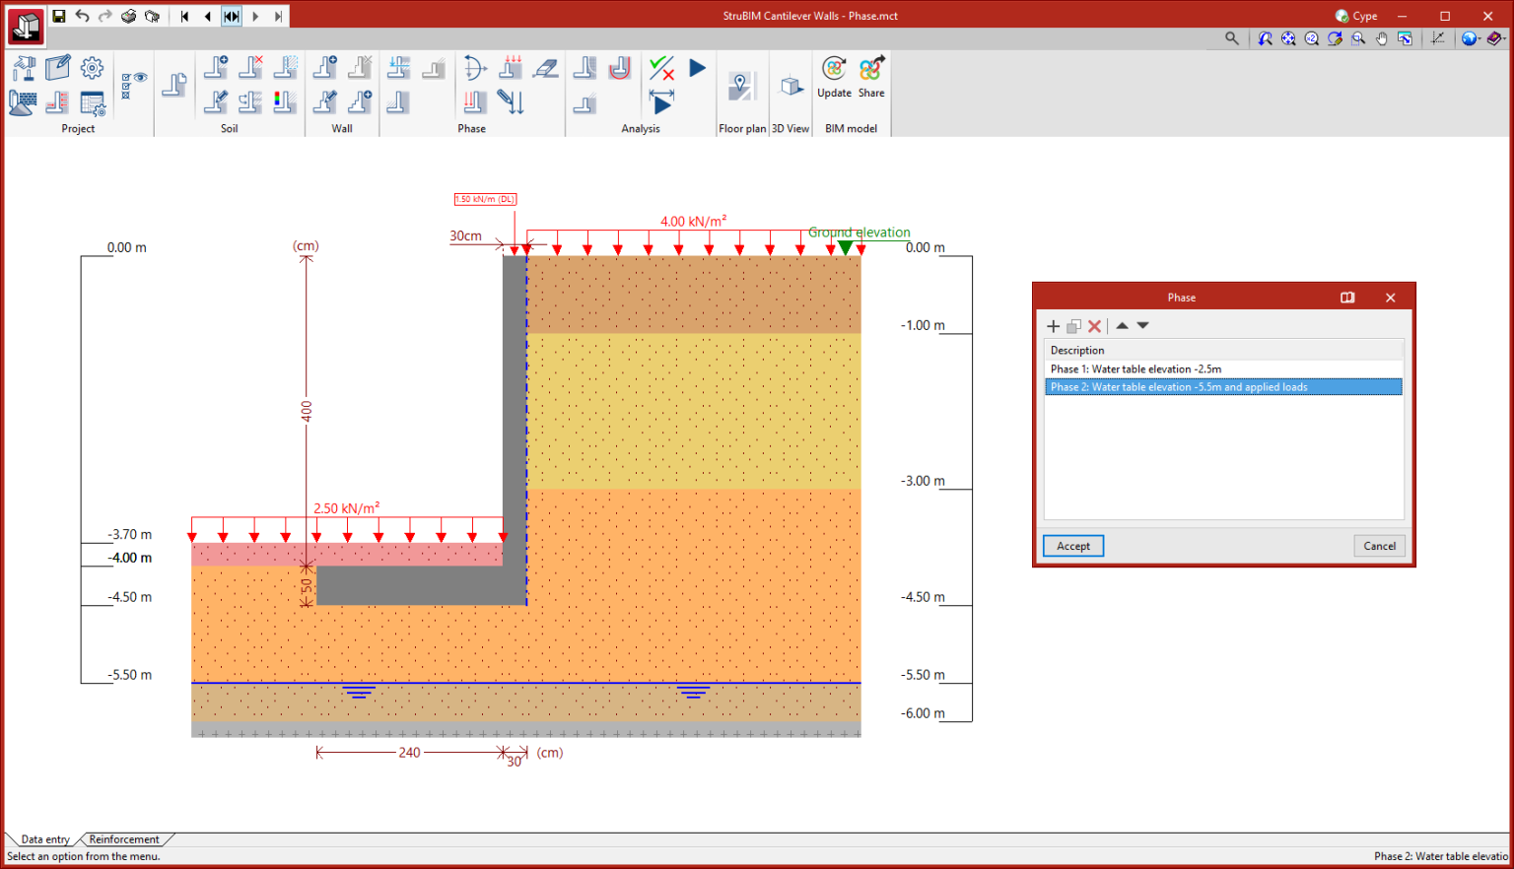Open the Project general settings gear
Screen dimensions: 1514x869
coord(92,67)
